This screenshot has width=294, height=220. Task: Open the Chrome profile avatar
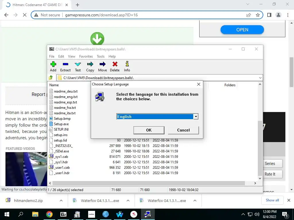(x=278, y=15)
